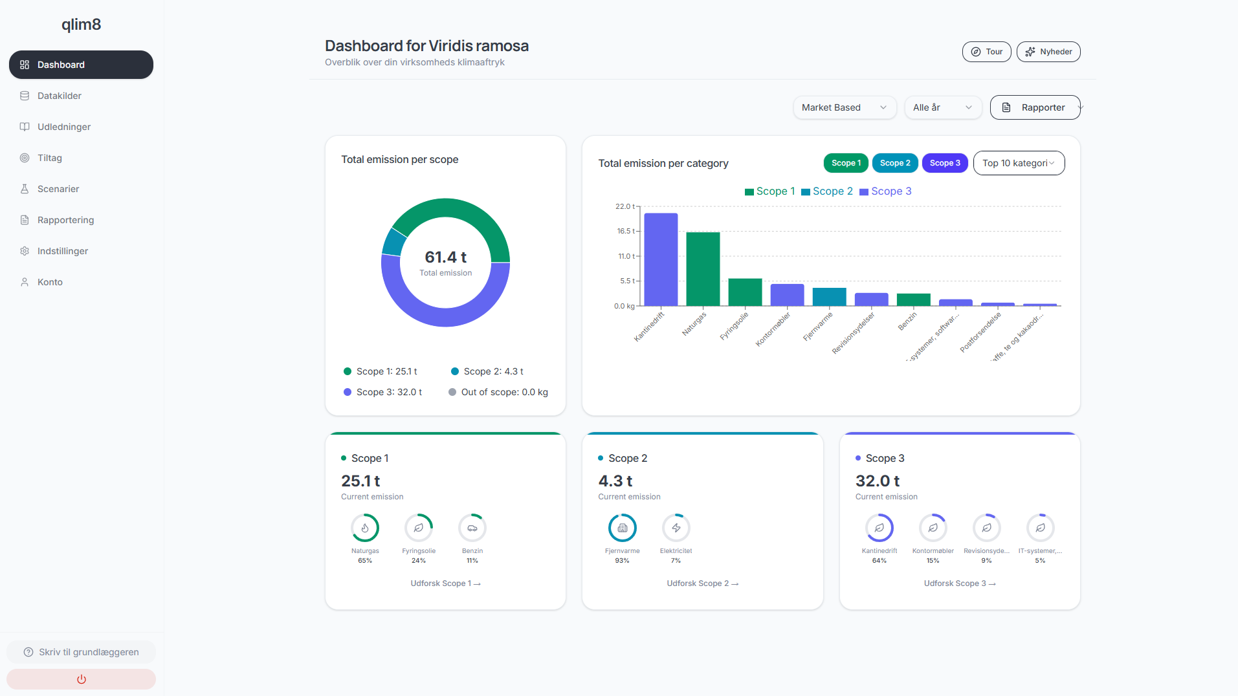Click the Fjernvarme building icon in Scope 2
The height and width of the screenshot is (696, 1238).
pos(622,528)
